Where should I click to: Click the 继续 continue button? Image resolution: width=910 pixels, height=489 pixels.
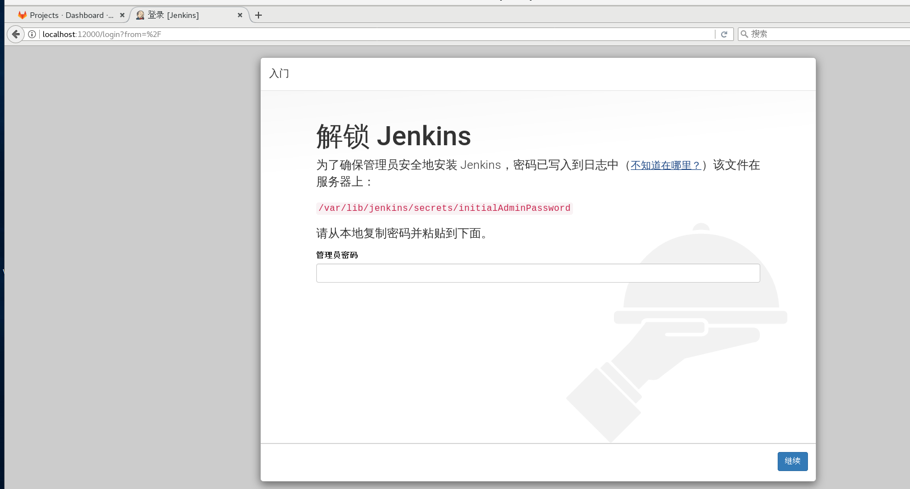pyautogui.click(x=792, y=461)
